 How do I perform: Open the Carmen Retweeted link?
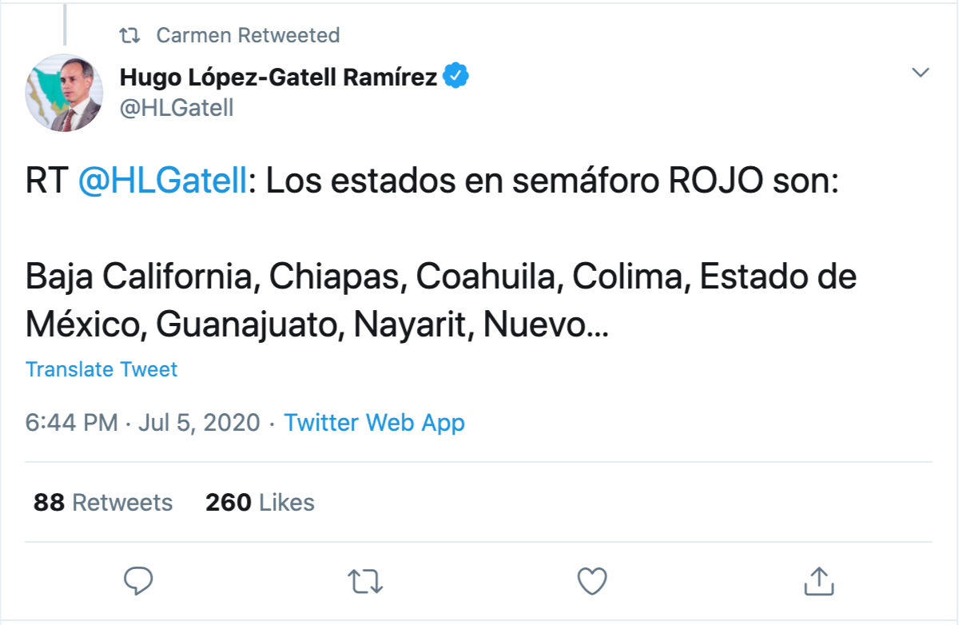248,35
